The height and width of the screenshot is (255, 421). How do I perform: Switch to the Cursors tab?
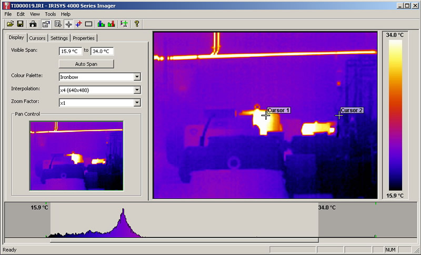[37, 38]
